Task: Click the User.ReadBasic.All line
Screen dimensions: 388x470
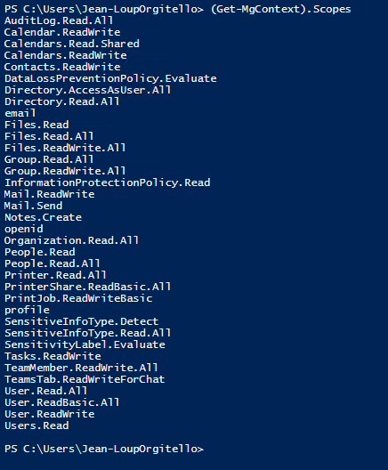Action: tap(61, 402)
